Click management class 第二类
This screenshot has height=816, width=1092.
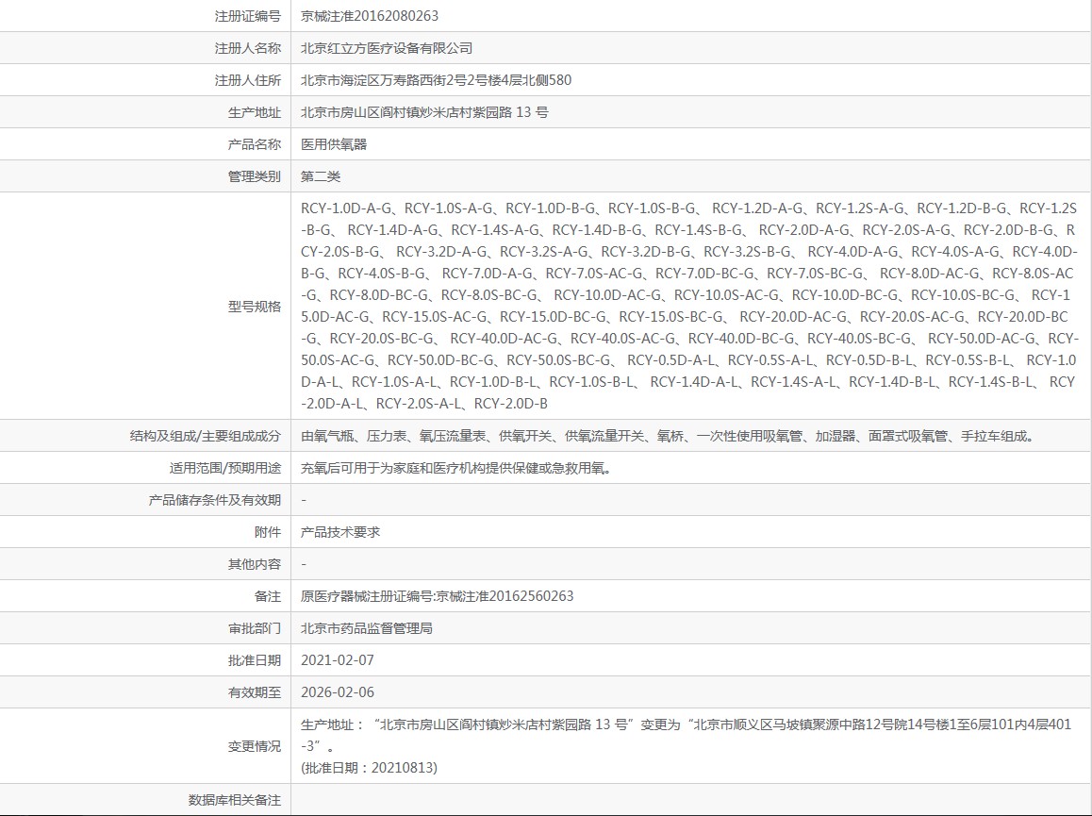click(x=321, y=176)
